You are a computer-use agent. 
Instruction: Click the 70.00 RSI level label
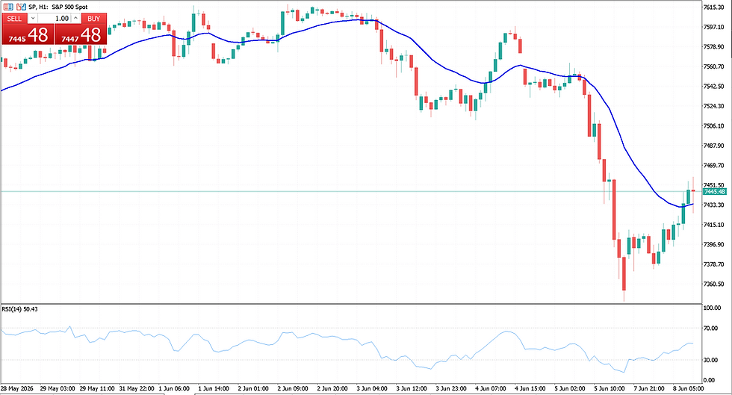tap(710, 329)
